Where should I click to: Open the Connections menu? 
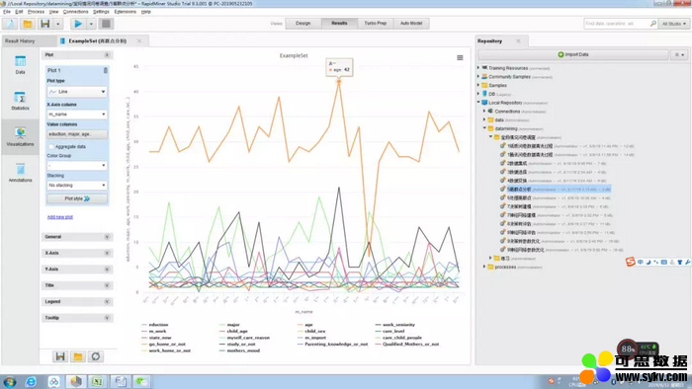coord(75,12)
